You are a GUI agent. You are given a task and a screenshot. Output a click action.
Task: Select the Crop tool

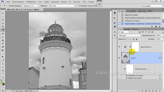click(x=3, y=27)
